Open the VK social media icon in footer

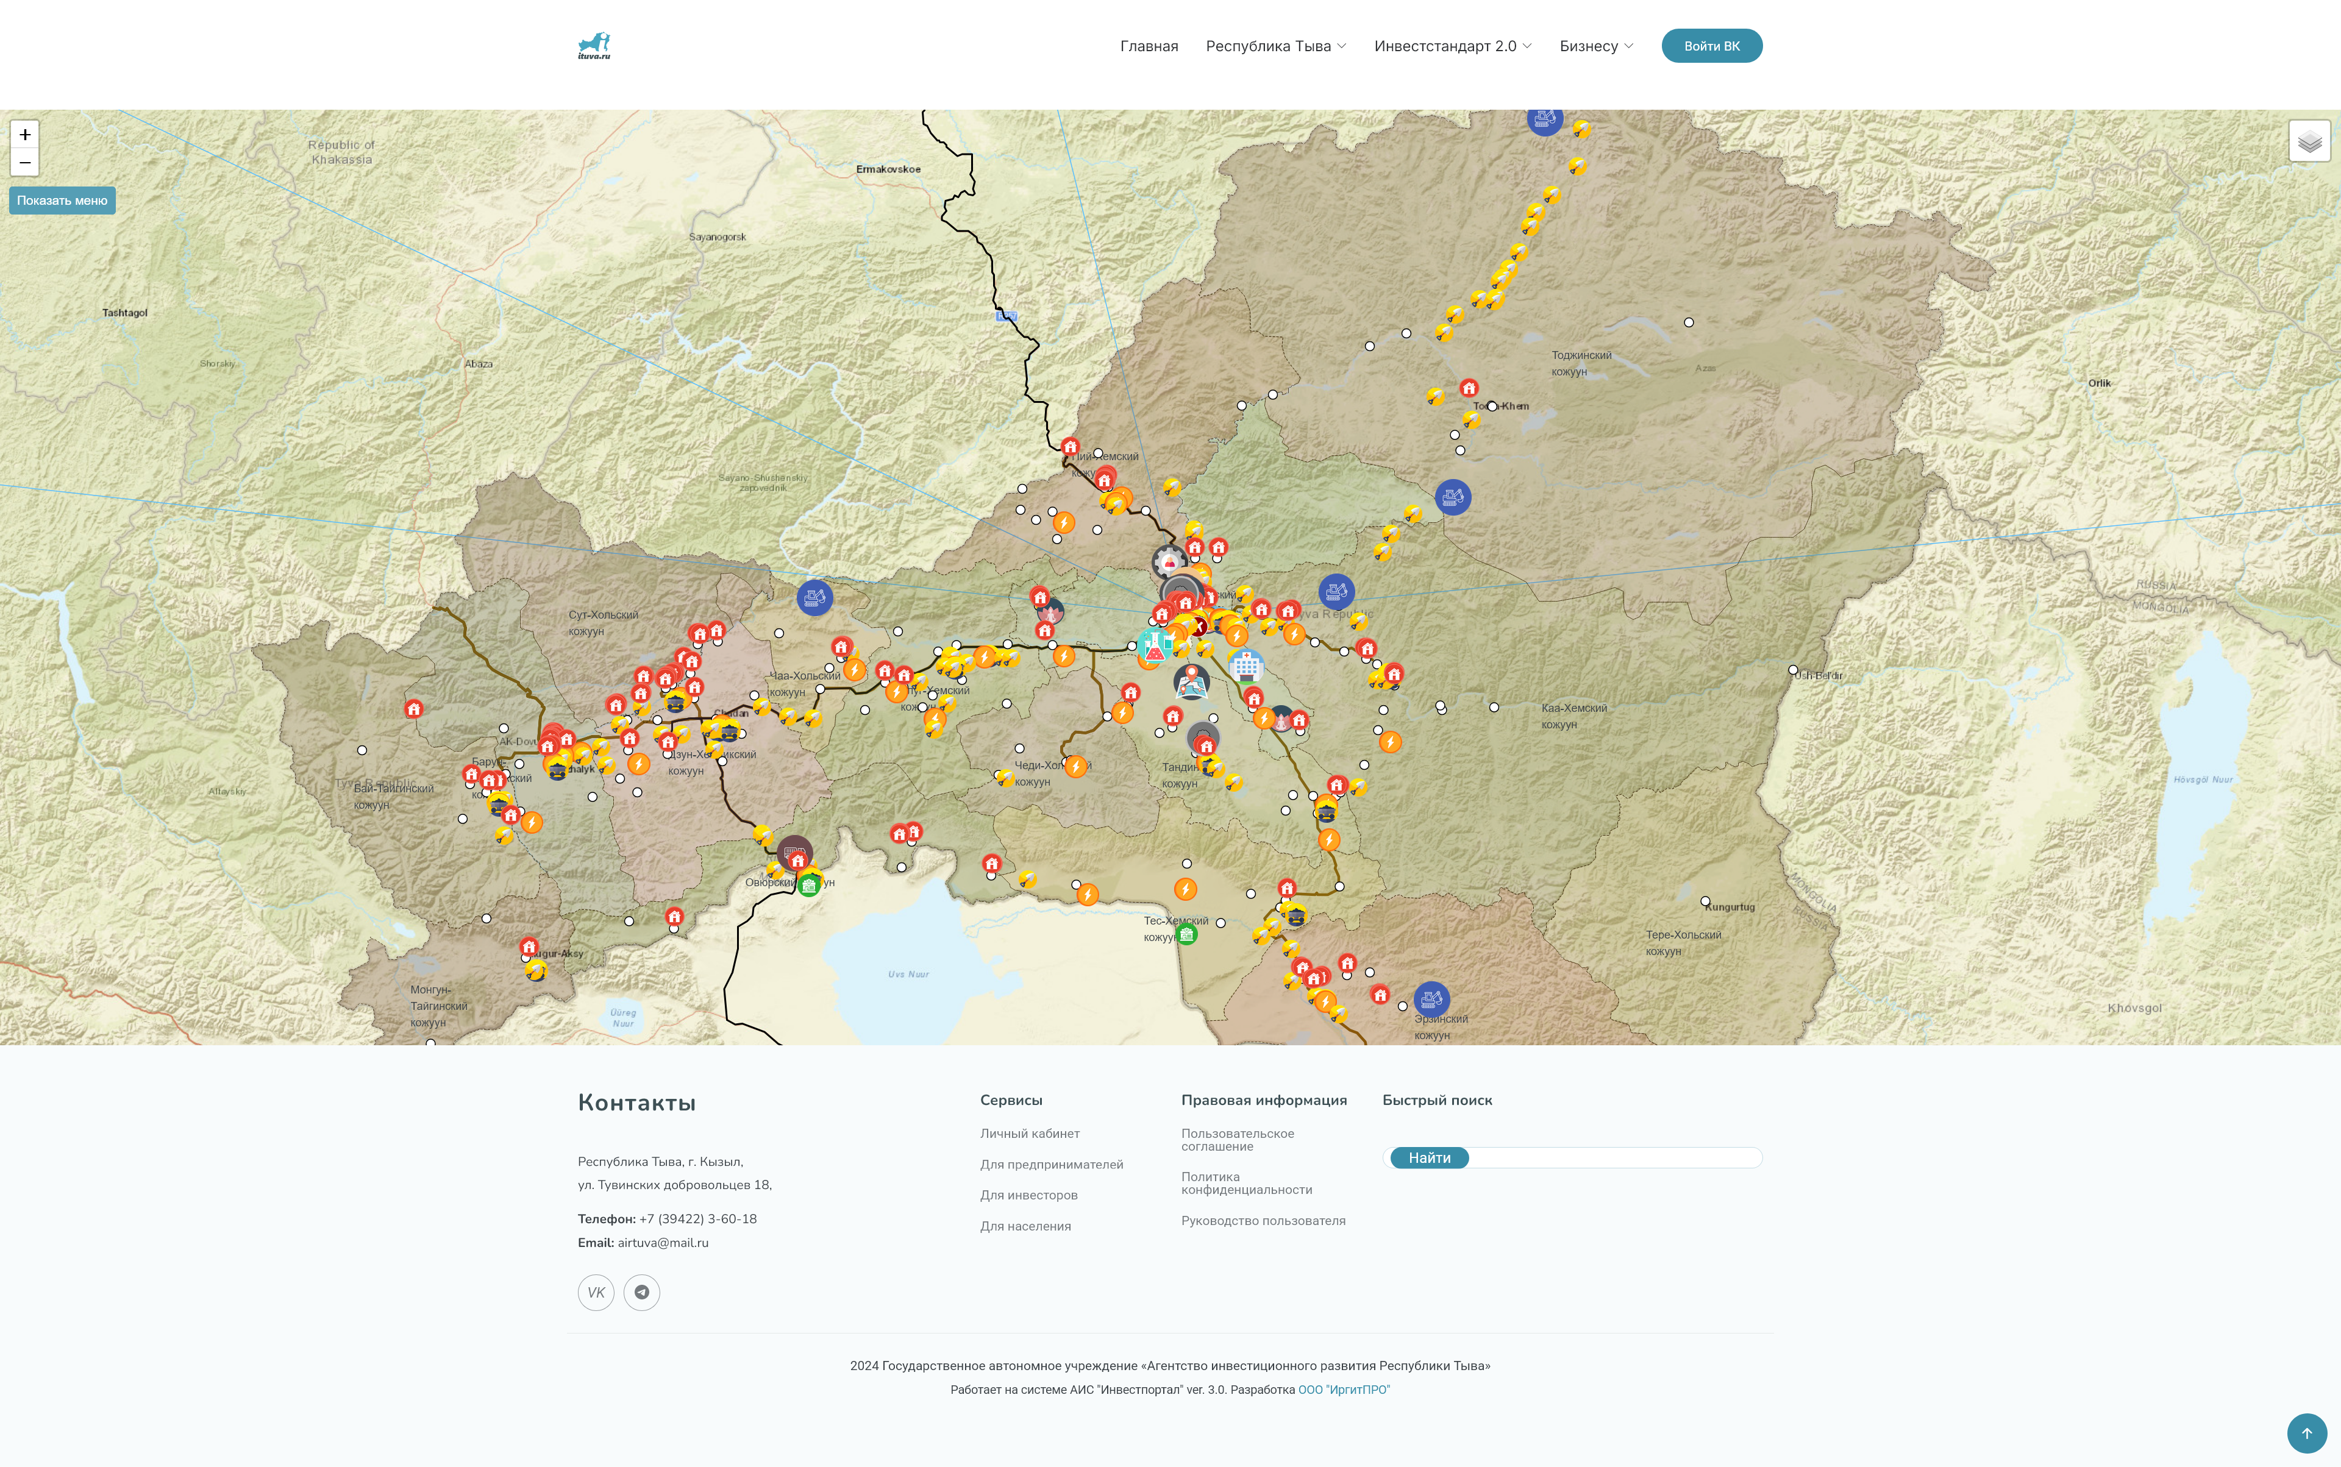click(x=595, y=1291)
